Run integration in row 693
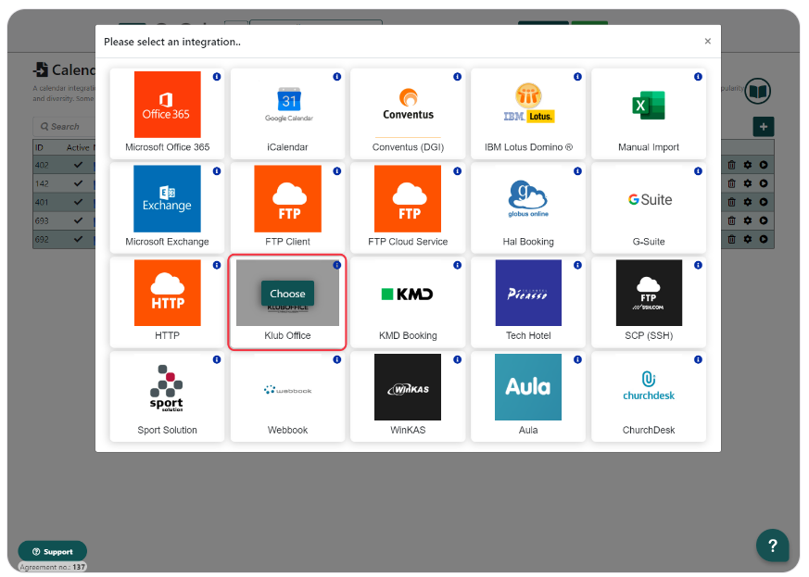809x577 pixels. (x=764, y=220)
